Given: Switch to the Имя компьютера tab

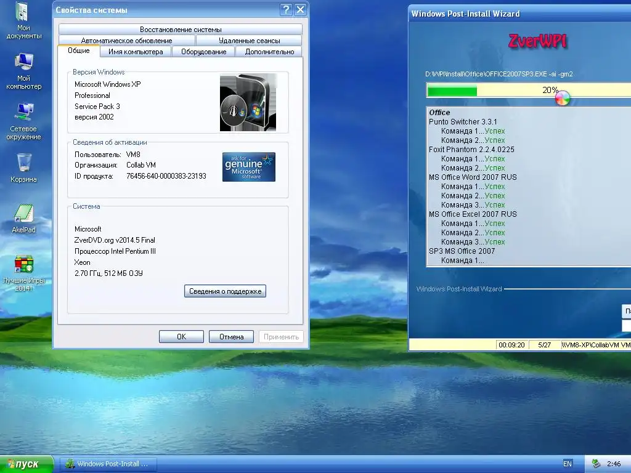Looking at the screenshot, I should click(x=136, y=52).
